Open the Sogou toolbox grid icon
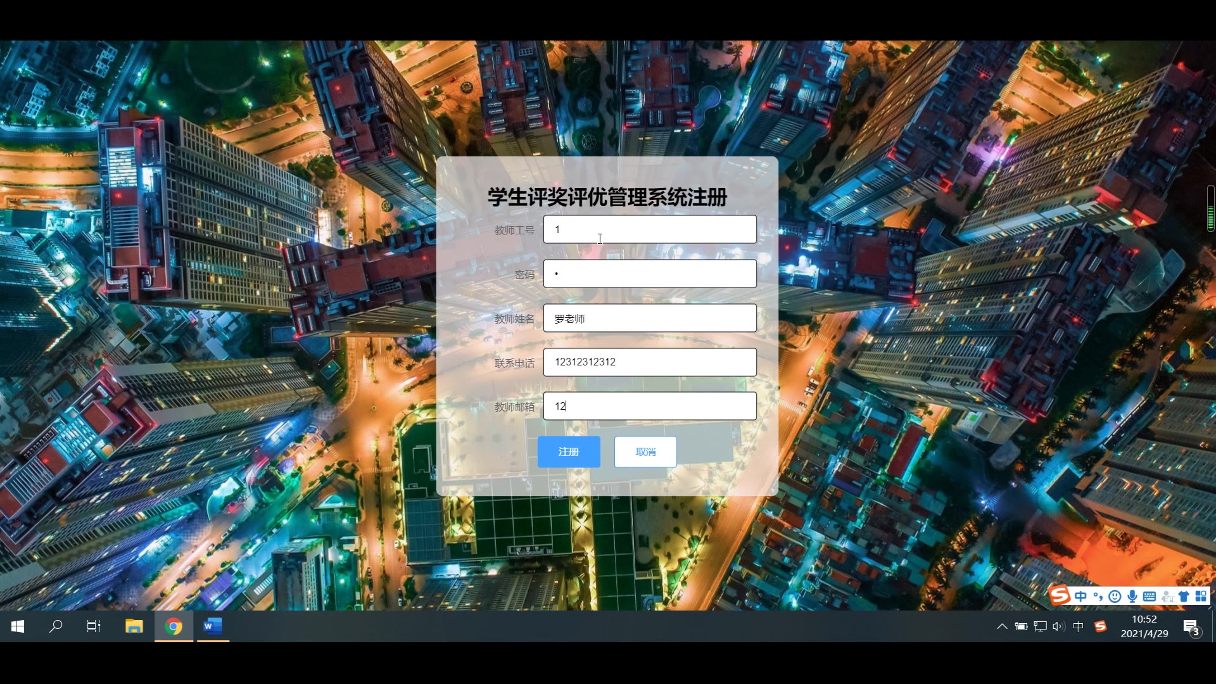 click(x=1200, y=596)
